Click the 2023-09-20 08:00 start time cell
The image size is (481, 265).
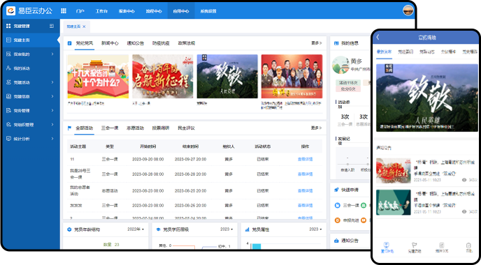pos(148,159)
